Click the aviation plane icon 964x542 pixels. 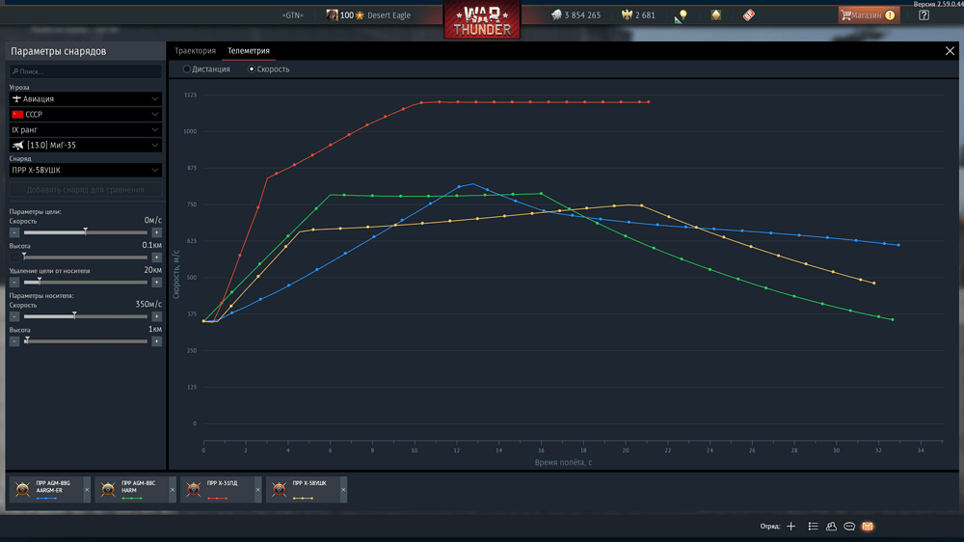(16, 98)
